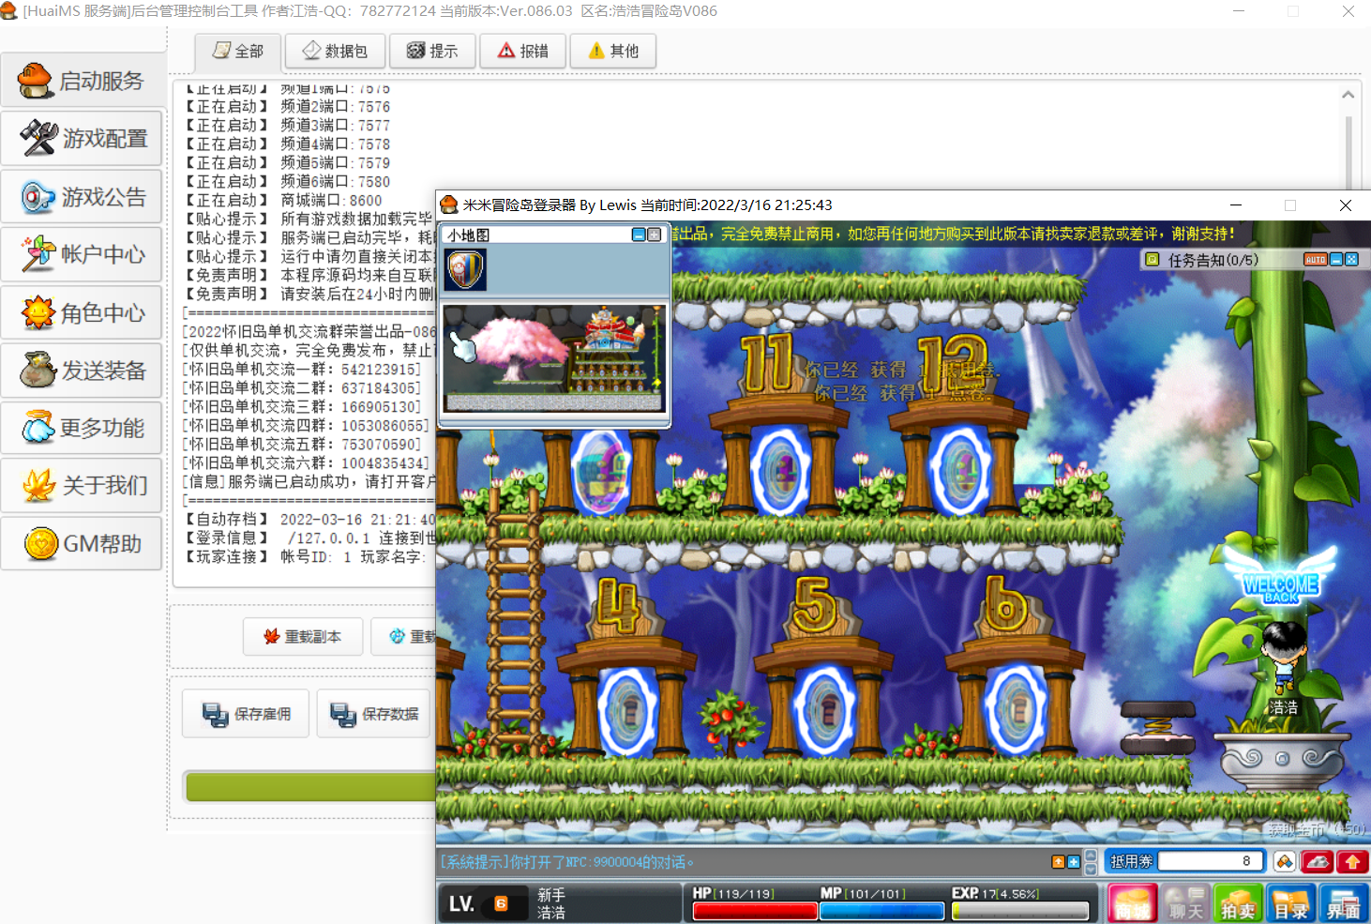This screenshot has height=924, width=1371.
Task: Click 启动服务 start service button
Action: click(83, 81)
